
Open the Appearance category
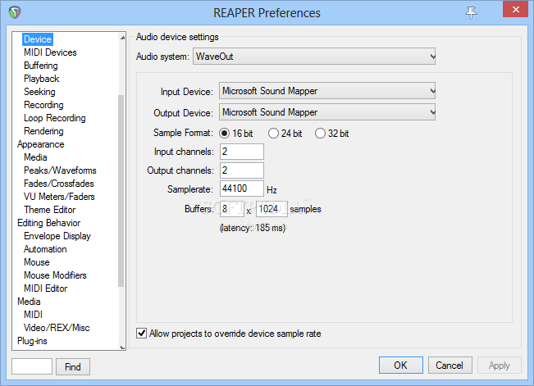coord(40,144)
